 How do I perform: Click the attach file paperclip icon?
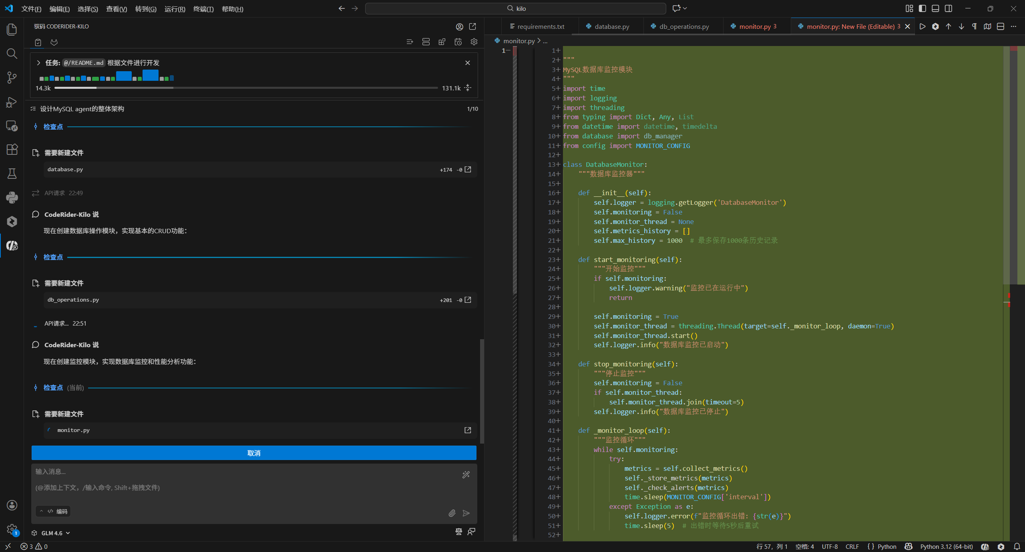pos(452,513)
